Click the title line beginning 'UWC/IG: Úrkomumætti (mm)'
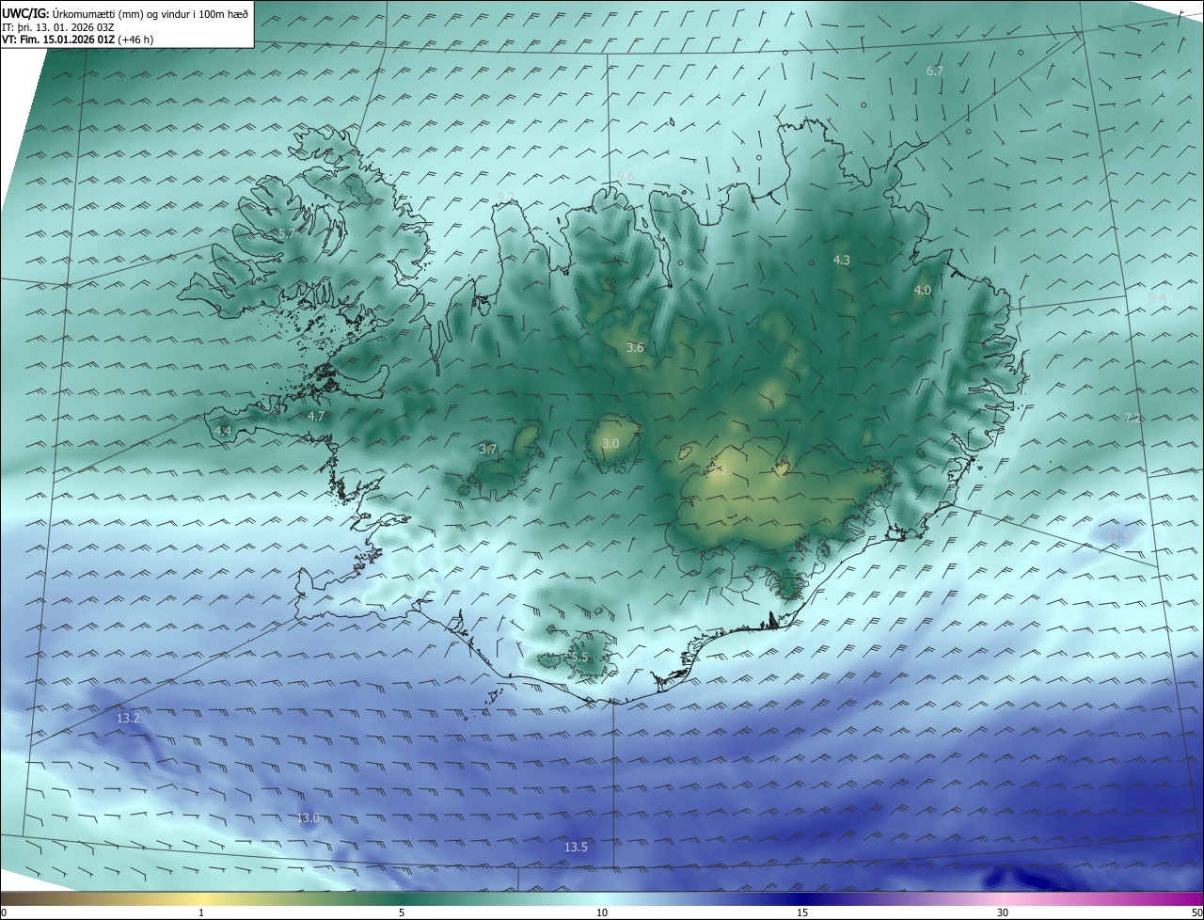Screen dimensions: 1204x920 click(125, 13)
